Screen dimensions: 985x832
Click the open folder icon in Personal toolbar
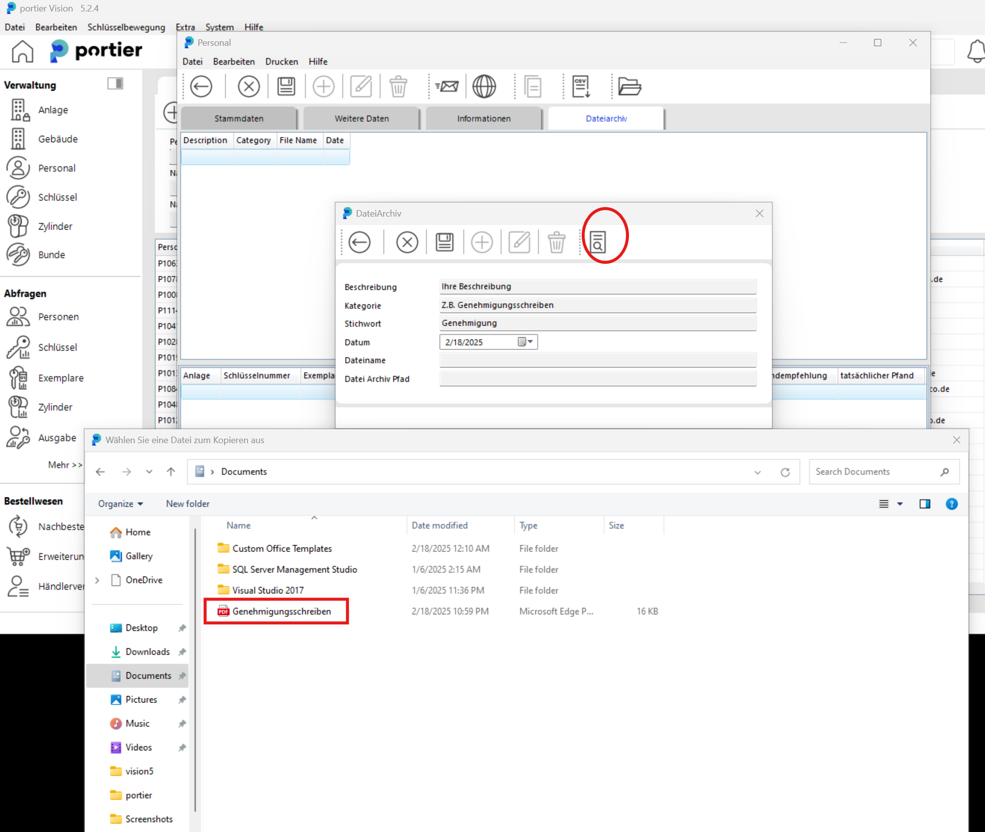[x=629, y=87]
